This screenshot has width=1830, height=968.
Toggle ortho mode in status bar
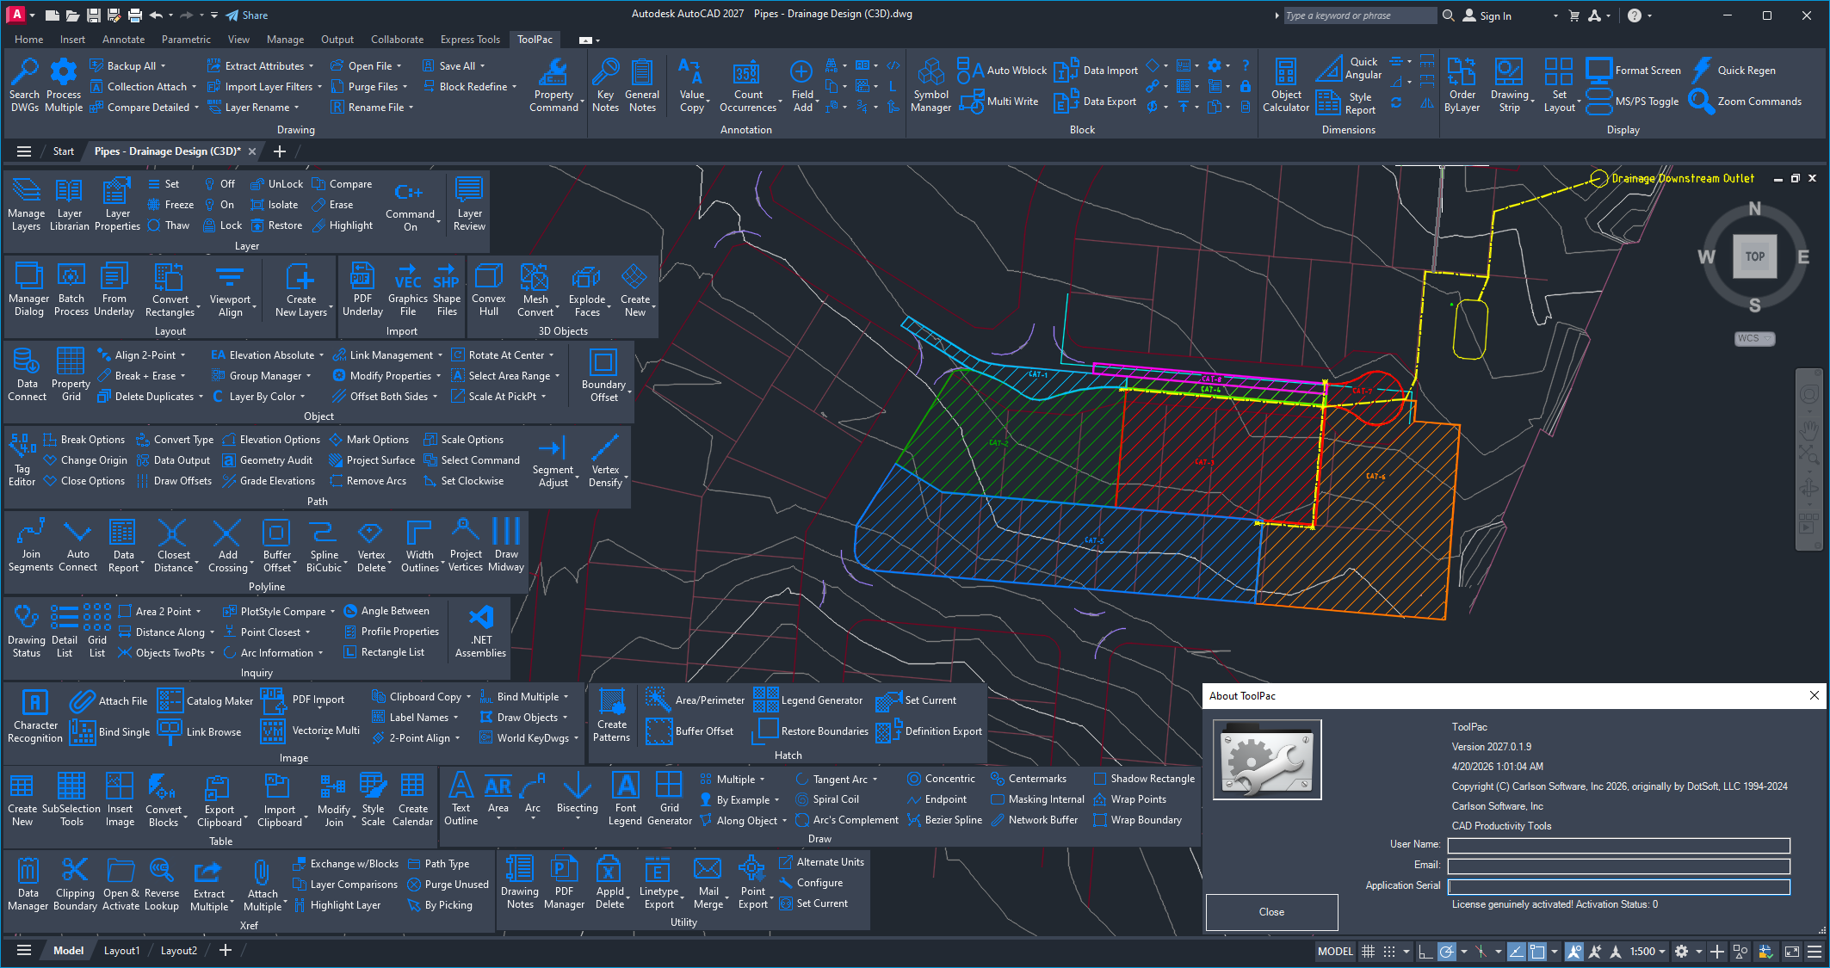(1425, 951)
